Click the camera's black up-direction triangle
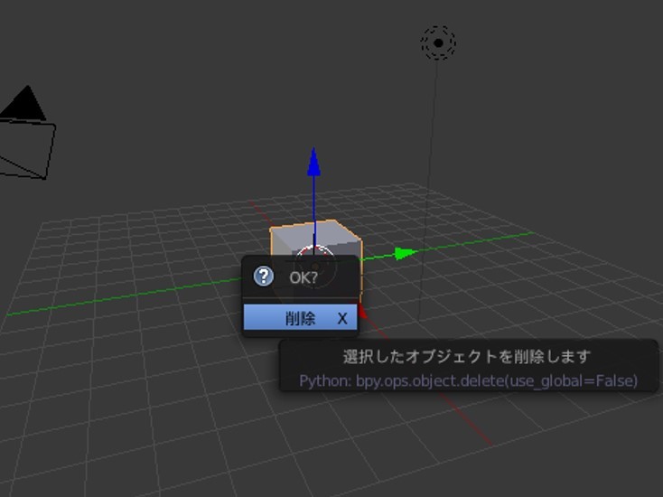 [24, 104]
